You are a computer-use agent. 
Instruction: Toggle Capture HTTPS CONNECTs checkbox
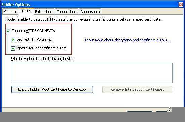(8, 31)
